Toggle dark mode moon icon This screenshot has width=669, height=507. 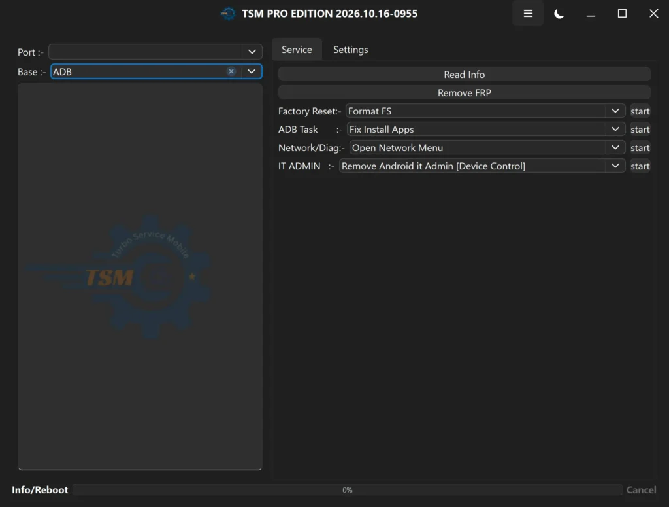[x=559, y=14]
